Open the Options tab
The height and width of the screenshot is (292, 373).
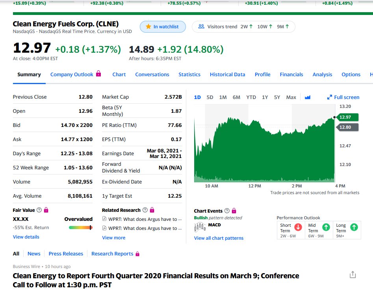click(x=351, y=75)
